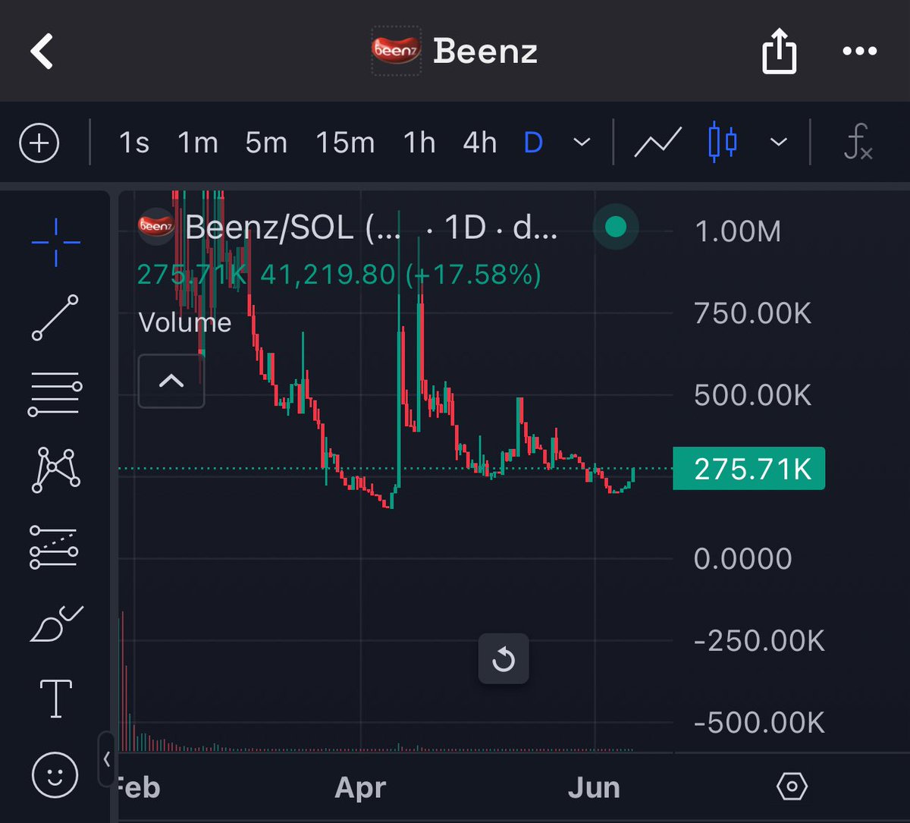910x823 pixels.
Task: Reset the chart view with refresh button
Action: pyautogui.click(x=503, y=658)
